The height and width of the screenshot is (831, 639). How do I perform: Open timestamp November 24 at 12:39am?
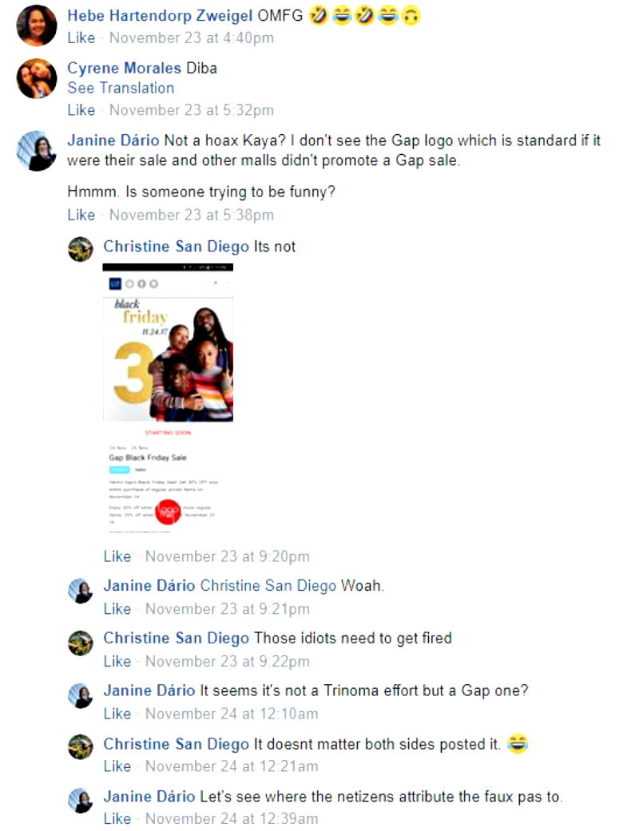coord(232,819)
